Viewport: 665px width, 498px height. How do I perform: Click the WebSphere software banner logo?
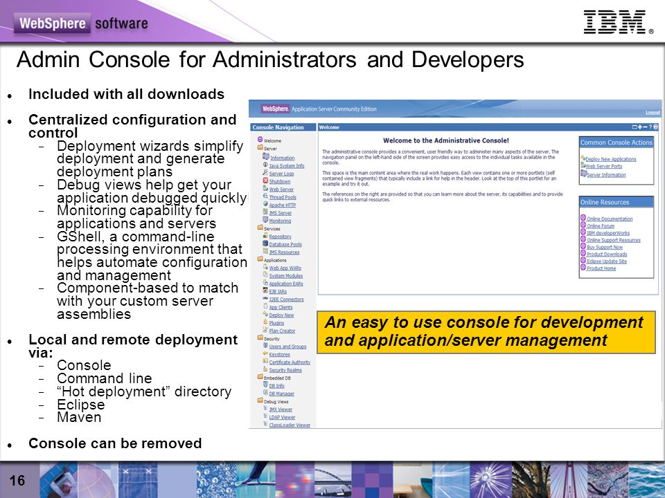pos(81,24)
